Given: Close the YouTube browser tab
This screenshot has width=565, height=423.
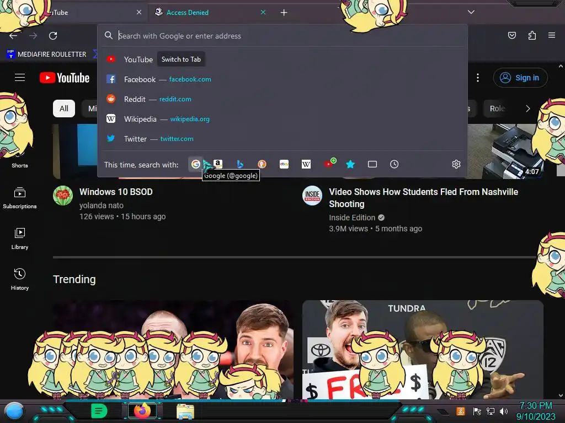Looking at the screenshot, I should [x=139, y=12].
